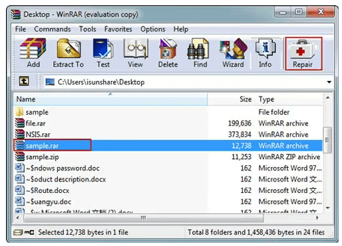Sort by the Name column header
This screenshot has width=342, height=246.
click(110, 99)
